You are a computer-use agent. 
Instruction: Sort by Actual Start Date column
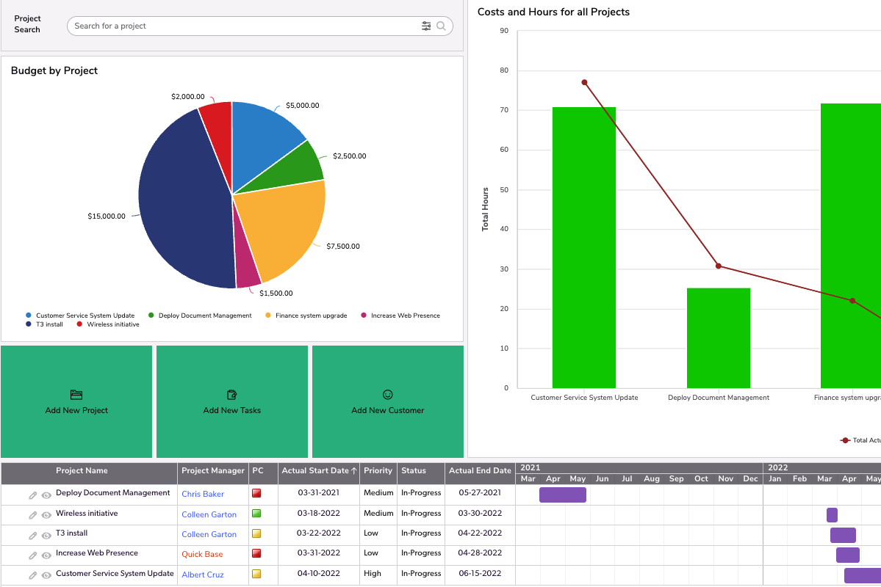(319, 471)
